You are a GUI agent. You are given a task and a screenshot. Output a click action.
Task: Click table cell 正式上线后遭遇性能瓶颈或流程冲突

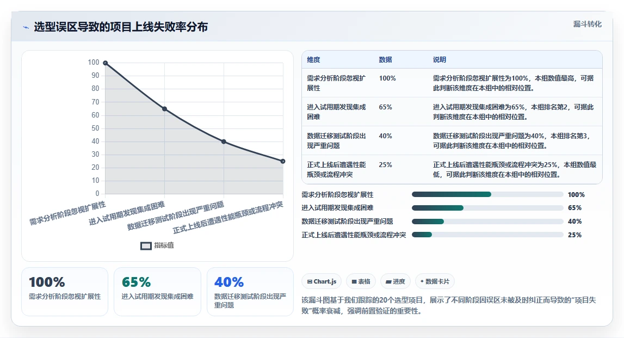(336, 170)
